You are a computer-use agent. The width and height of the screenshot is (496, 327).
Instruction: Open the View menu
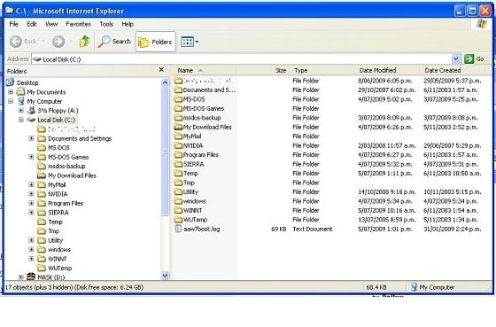click(51, 24)
